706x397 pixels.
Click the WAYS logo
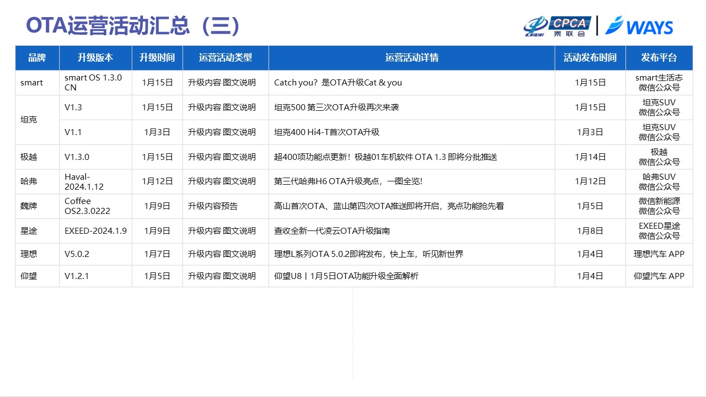tap(639, 26)
